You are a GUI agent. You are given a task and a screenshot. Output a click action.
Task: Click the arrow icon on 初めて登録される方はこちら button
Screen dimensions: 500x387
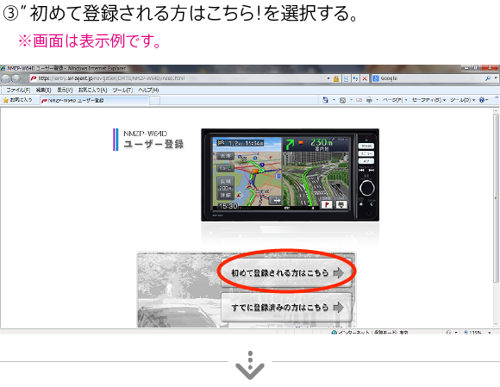coord(339,273)
